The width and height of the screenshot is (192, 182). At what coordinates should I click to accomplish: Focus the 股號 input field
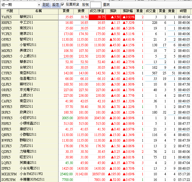point(96,5)
